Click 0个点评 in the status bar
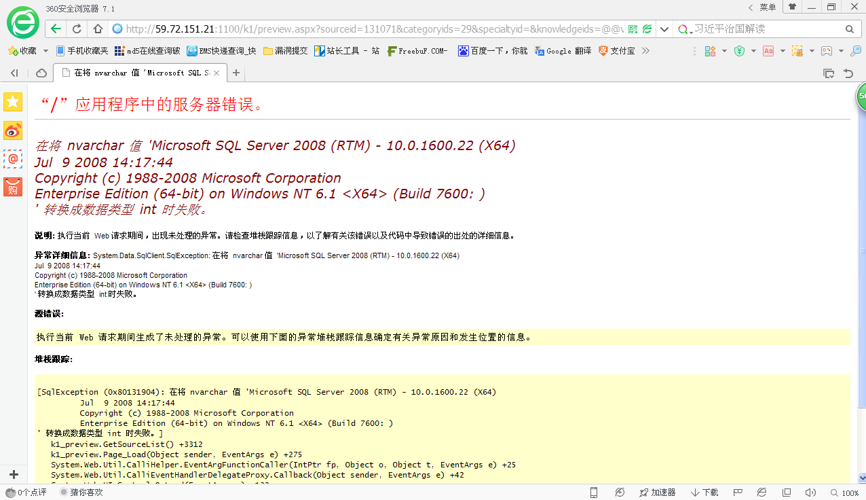 [x=26, y=493]
